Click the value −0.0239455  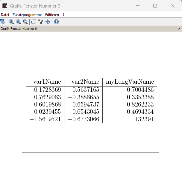coord(45,112)
